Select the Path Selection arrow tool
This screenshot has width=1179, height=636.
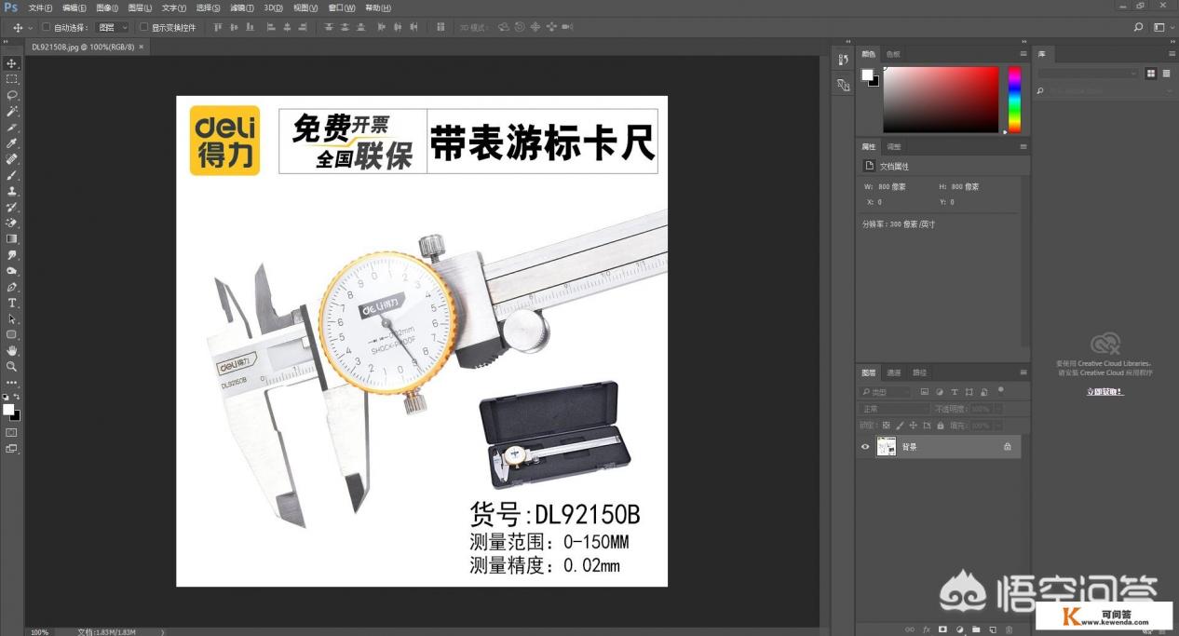coord(12,318)
